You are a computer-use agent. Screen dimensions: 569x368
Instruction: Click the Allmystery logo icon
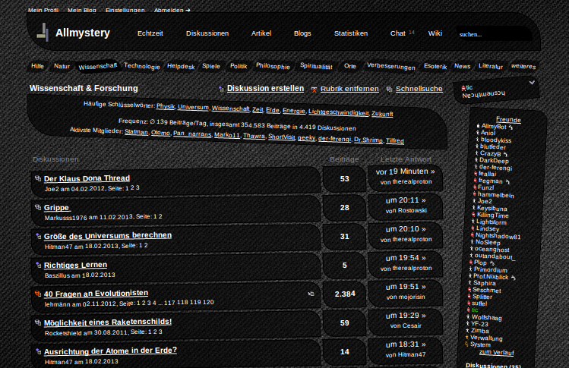coord(44,33)
